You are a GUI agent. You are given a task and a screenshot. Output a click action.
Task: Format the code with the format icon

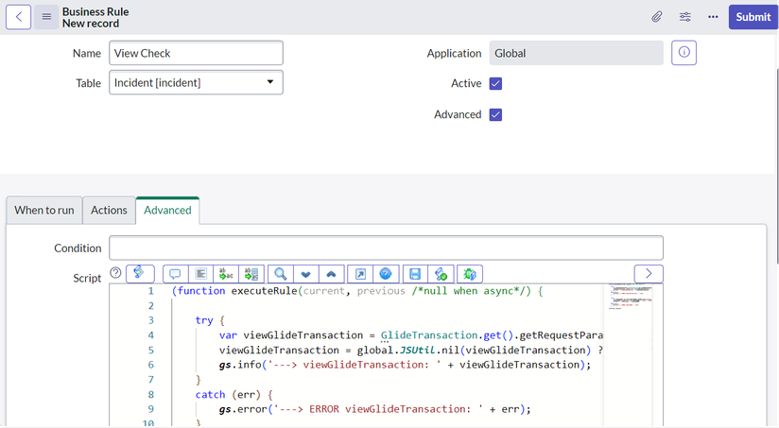point(200,274)
